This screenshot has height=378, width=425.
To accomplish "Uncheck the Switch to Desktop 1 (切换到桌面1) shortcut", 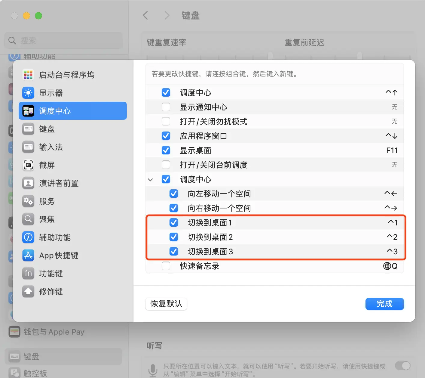I will point(174,223).
